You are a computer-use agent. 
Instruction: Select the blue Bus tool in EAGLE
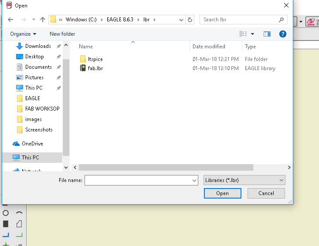tap(6, 235)
